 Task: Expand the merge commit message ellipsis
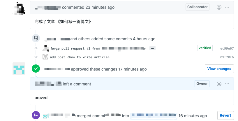click(153, 48)
